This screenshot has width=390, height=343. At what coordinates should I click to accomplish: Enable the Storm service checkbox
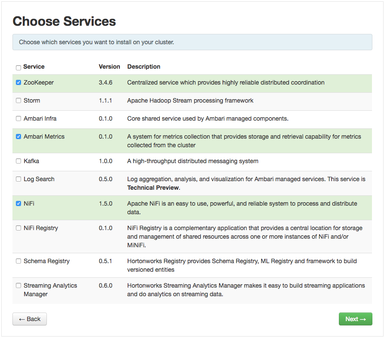pos(18,100)
